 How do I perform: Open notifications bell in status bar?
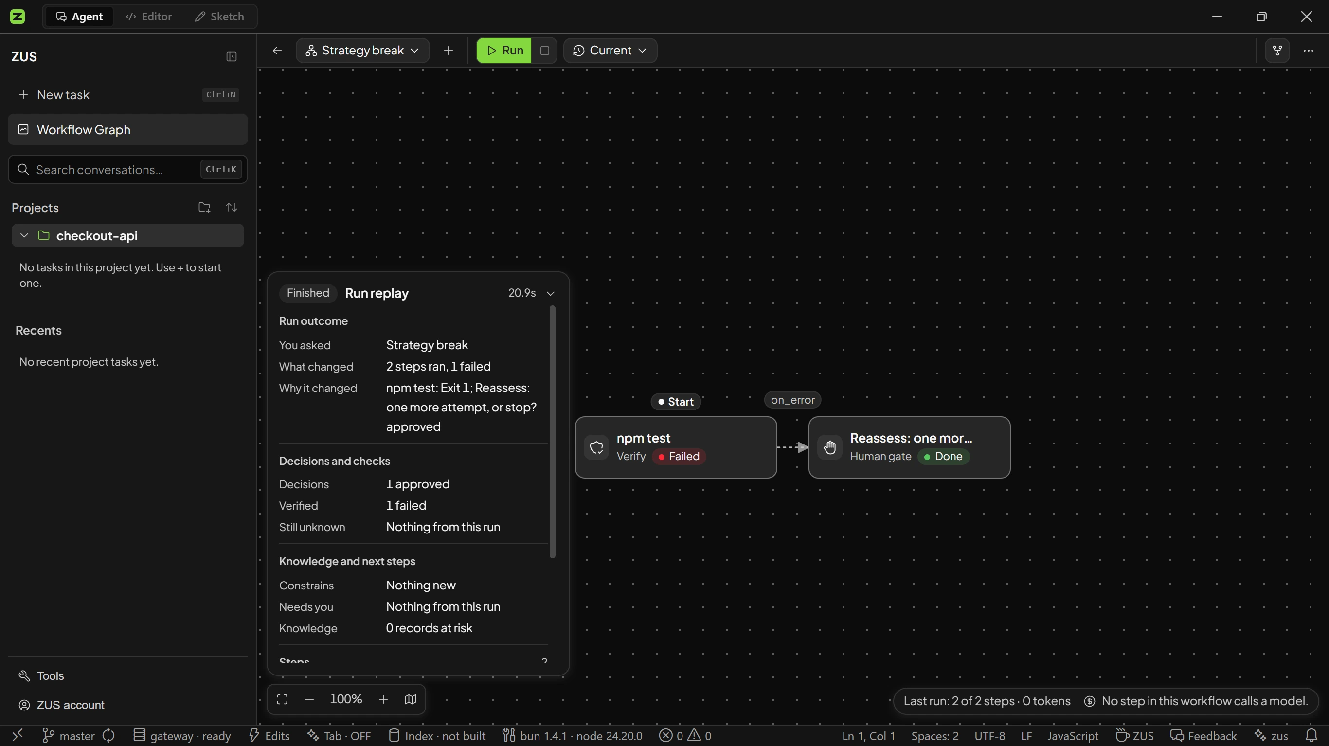pyautogui.click(x=1311, y=736)
